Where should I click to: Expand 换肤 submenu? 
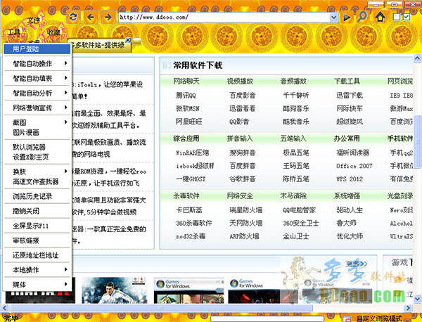(37, 172)
